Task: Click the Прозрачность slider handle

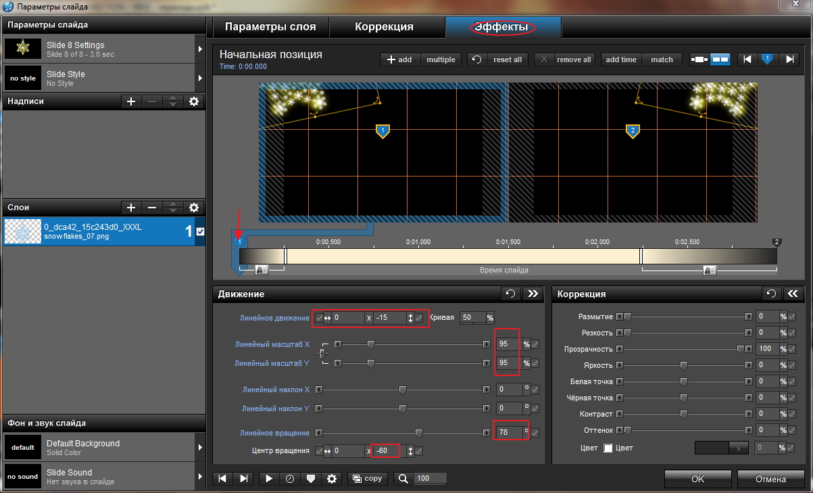Action: tap(741, 349)
